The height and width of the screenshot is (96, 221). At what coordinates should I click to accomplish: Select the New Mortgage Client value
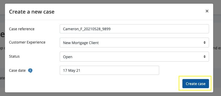pos(81,43)
